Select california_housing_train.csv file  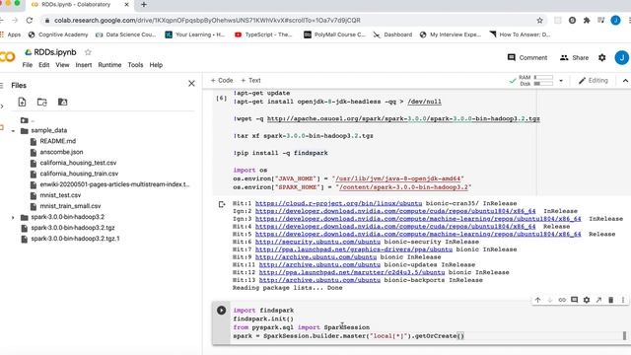(x=79, y=174)
